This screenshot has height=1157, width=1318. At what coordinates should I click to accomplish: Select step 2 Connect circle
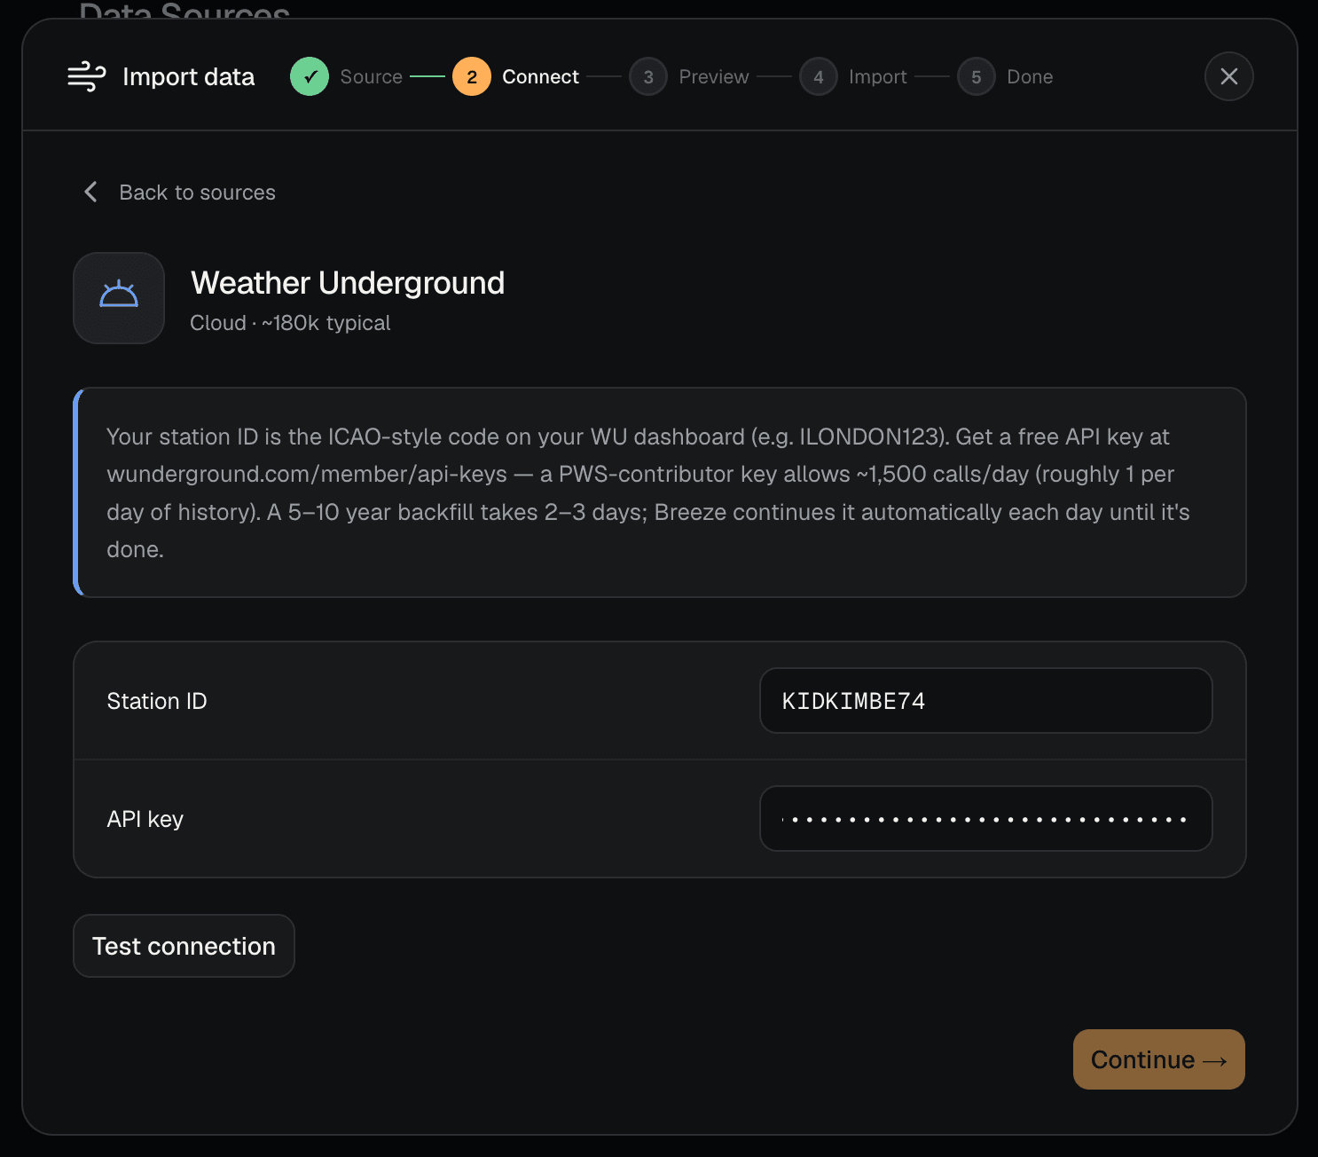point(472,76)
